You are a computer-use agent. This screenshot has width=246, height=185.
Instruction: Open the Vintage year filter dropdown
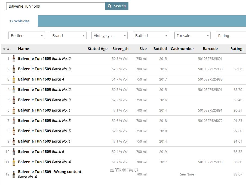click(x=109, y=35)
